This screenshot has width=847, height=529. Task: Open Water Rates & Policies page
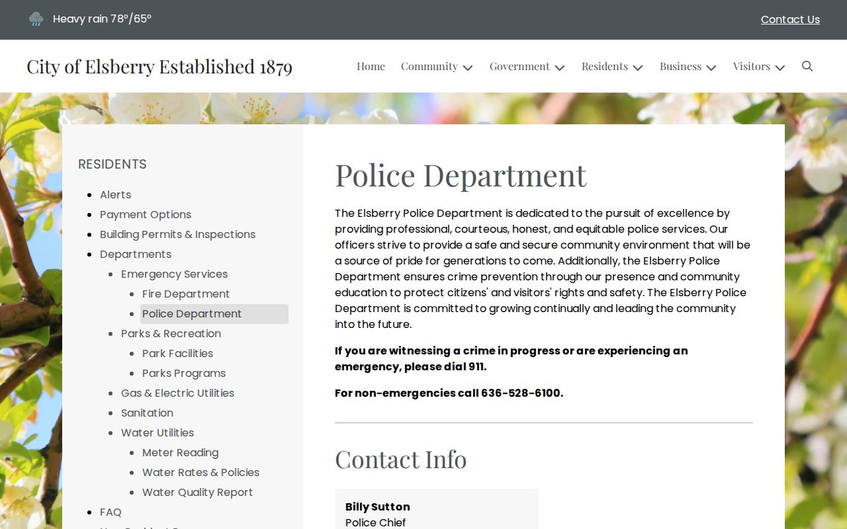tap(201, 472)
